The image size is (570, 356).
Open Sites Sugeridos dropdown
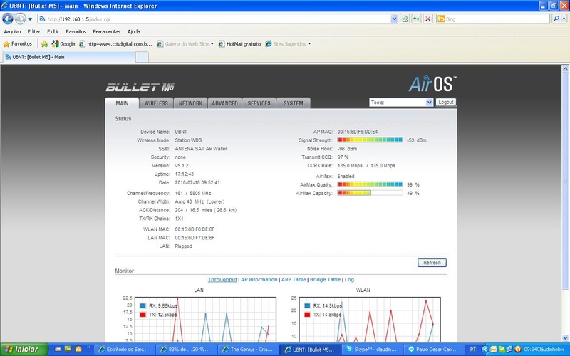click(x=288, y=44)
